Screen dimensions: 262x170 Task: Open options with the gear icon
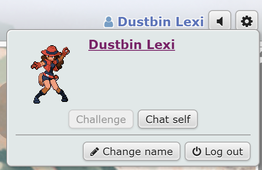click(247, 22)
